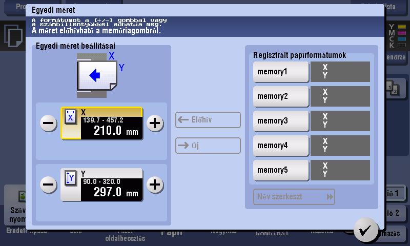Choose the memory2 registered paper size
The image size is (410, 246).
point(281,96)
